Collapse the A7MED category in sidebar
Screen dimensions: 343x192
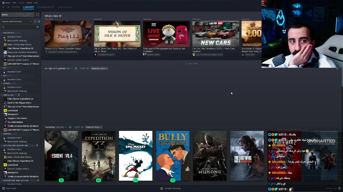pos(2,83)
